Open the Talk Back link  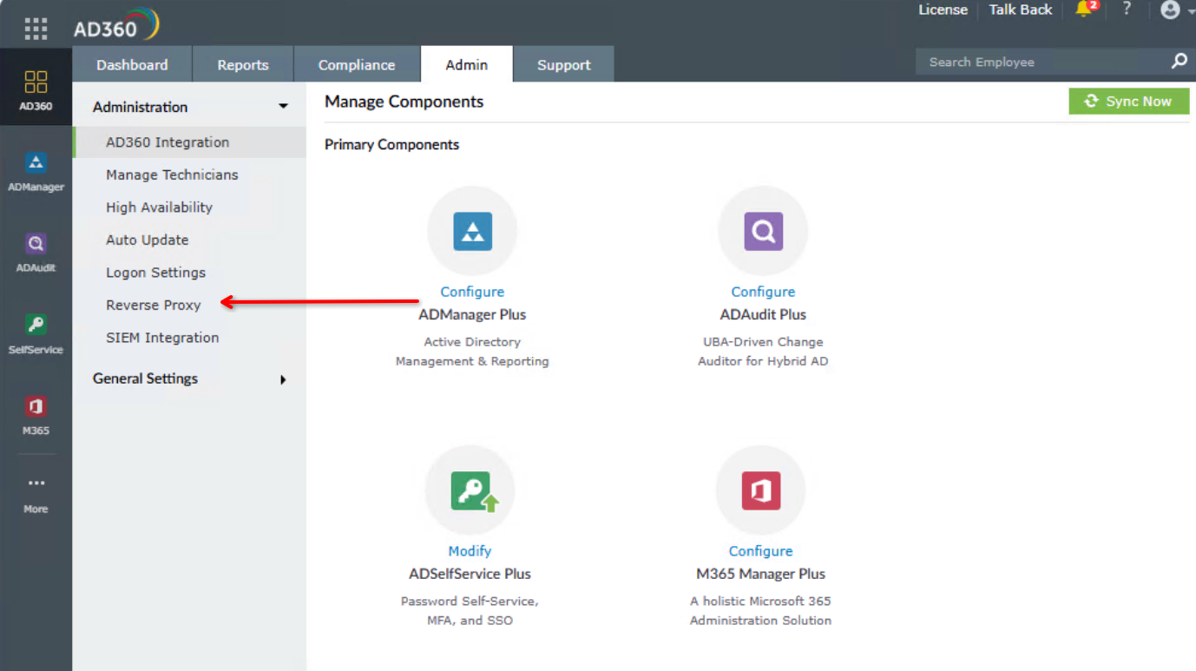[x=1021, y=10]
